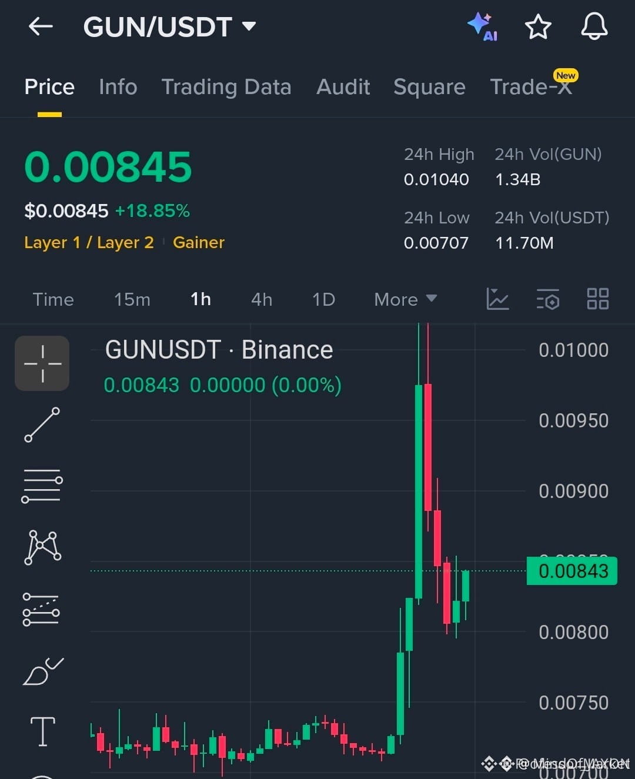Expand the More timeframes dropdown
This screenshot has width=635, height=779.
(x=405, y=299)
